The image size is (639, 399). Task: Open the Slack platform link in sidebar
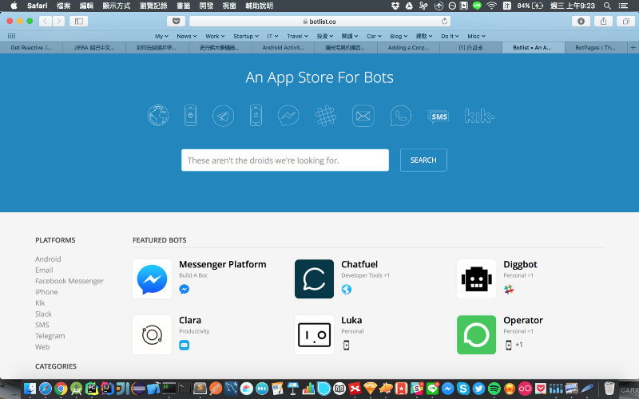coord(43,314)
